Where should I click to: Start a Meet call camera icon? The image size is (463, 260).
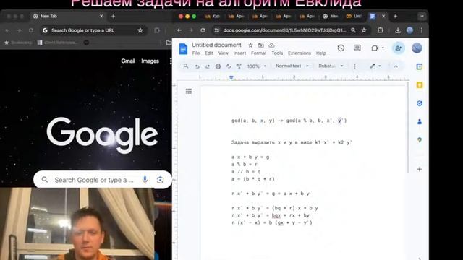click(375, 48)
